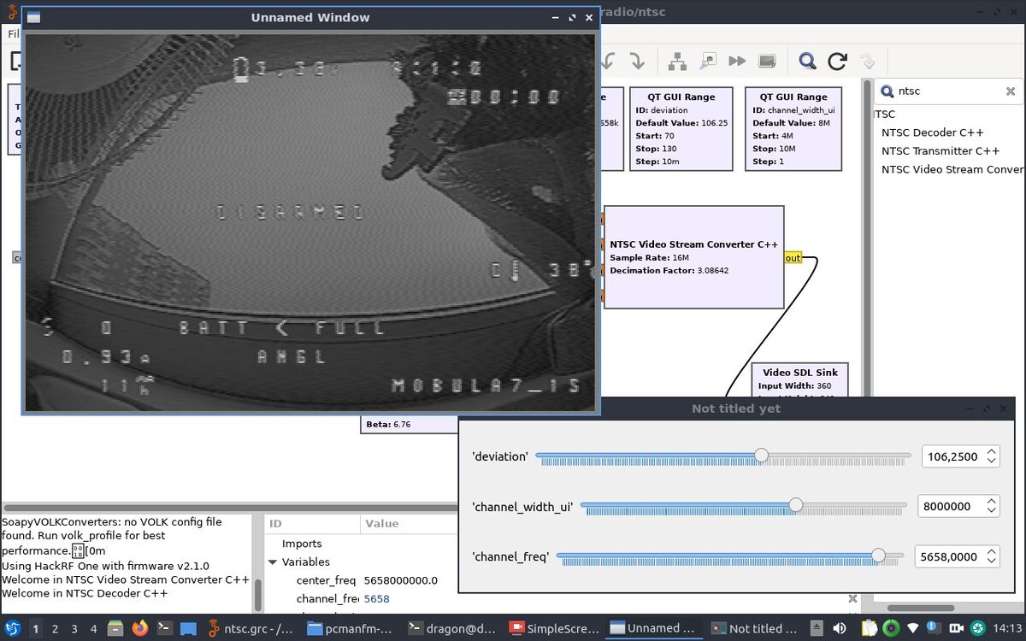Click the reload blocks toolbar icon

coord(838,61)
